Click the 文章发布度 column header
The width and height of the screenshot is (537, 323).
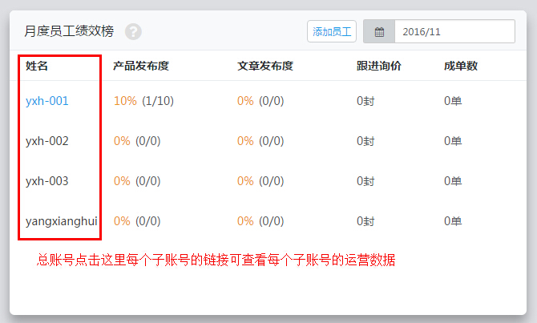coord(265,66)
